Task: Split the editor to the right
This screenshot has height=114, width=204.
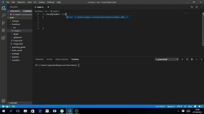Action: tap(197, 7)
